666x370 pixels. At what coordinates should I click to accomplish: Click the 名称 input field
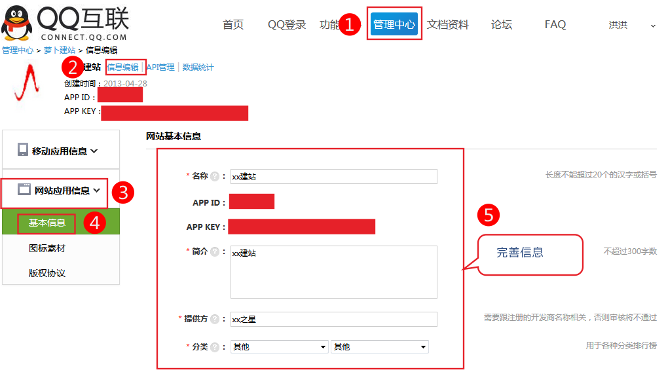pyautogui.click(x=334, y=176)
